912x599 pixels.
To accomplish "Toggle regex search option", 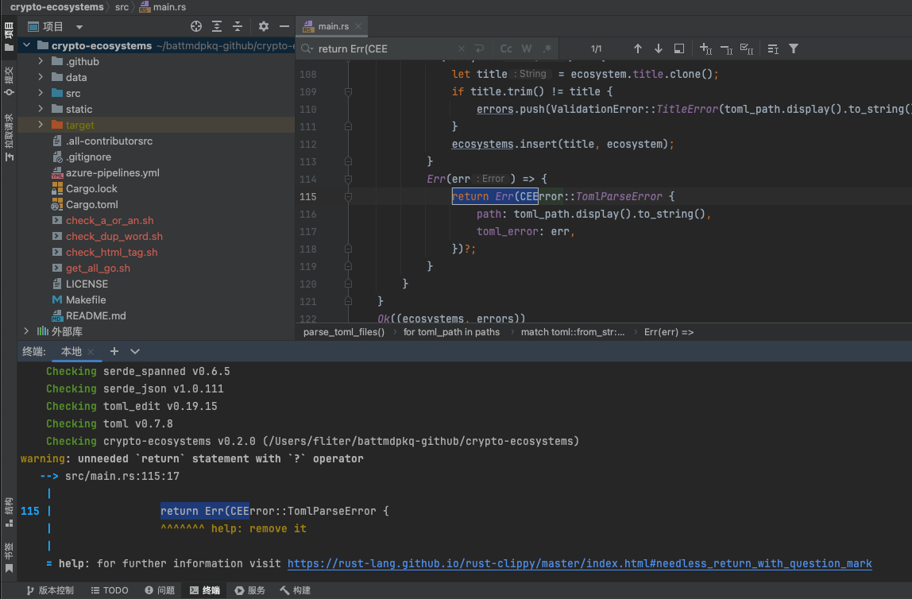I will coord(547,48).
